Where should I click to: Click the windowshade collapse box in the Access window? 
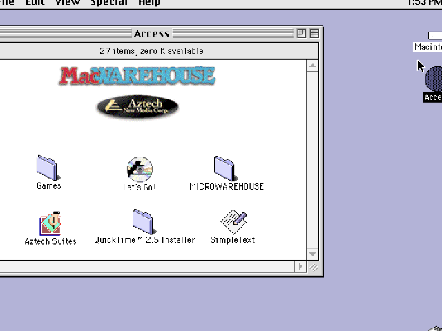coord(314,34)
